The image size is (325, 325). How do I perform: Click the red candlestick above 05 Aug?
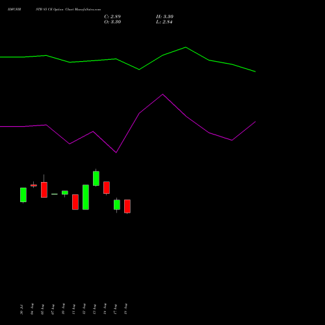44,190
